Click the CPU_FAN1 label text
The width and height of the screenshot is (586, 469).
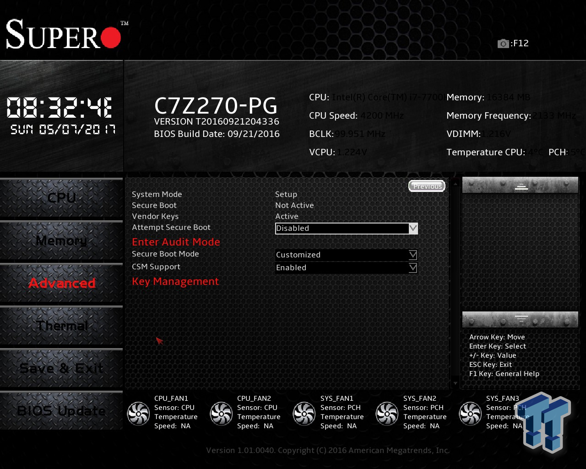pos(171,398)
